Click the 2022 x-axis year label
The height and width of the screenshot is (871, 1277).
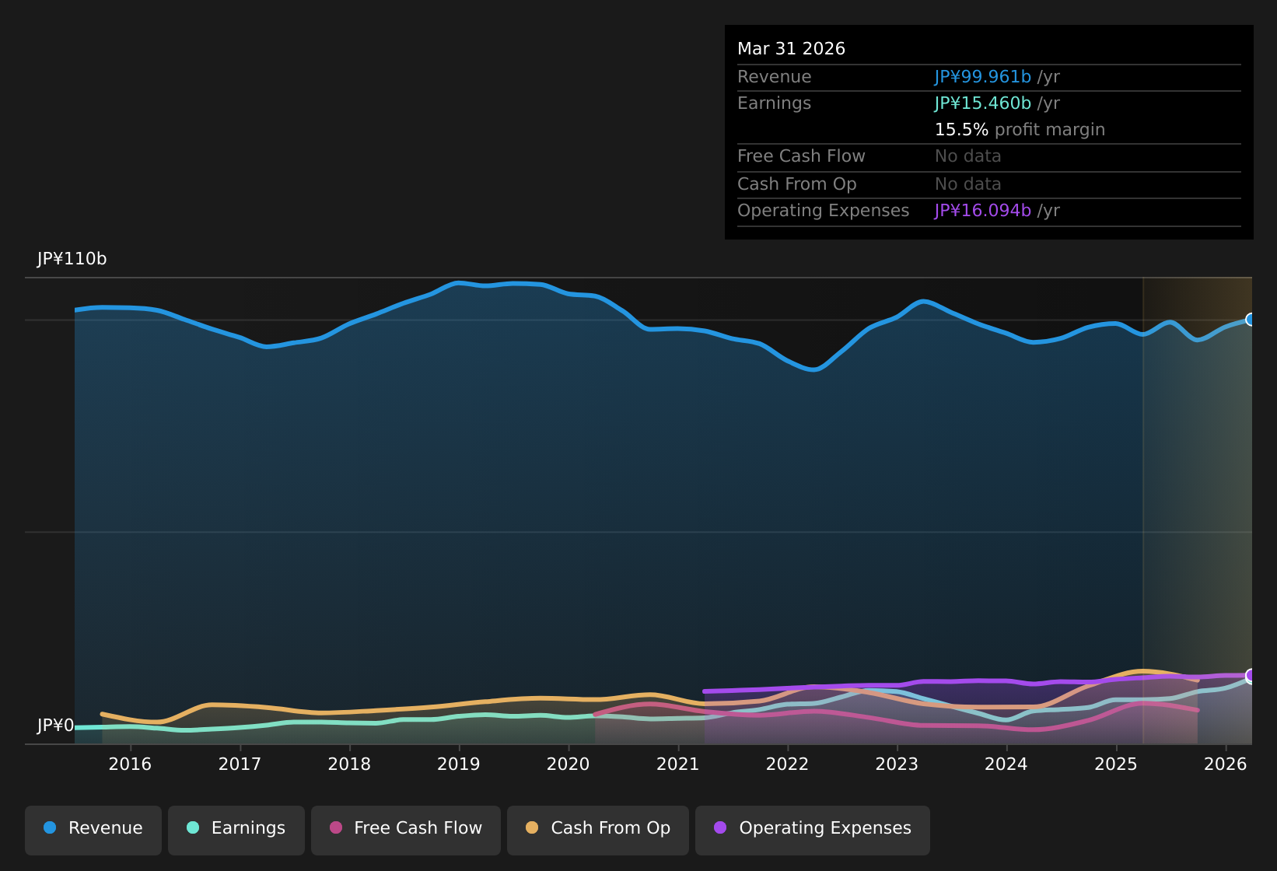click(x=788, y=764)
